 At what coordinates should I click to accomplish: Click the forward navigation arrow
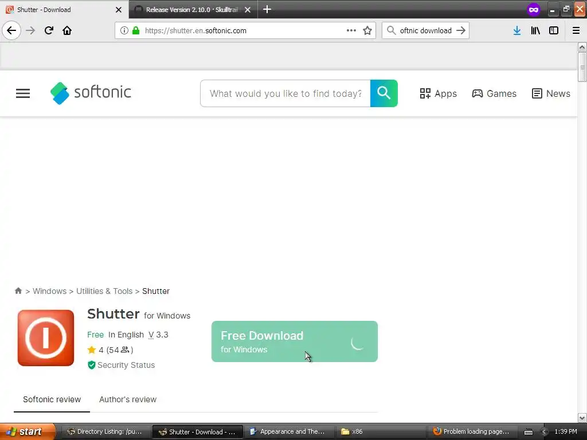point(30,30)
